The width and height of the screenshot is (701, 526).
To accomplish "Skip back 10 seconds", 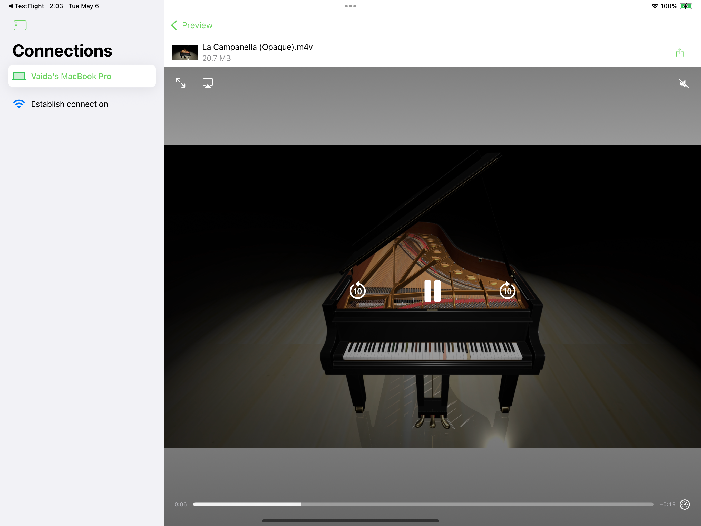I will (357, 290).
